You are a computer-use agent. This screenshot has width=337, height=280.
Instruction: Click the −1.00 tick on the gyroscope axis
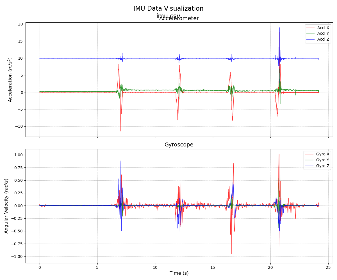click(17, 256)
